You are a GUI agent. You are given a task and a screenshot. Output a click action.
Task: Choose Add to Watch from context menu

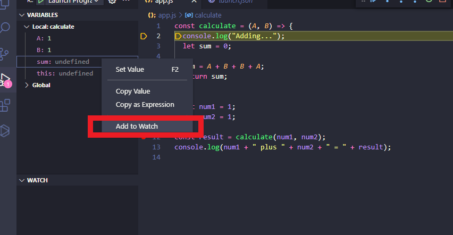pos(137,127)
